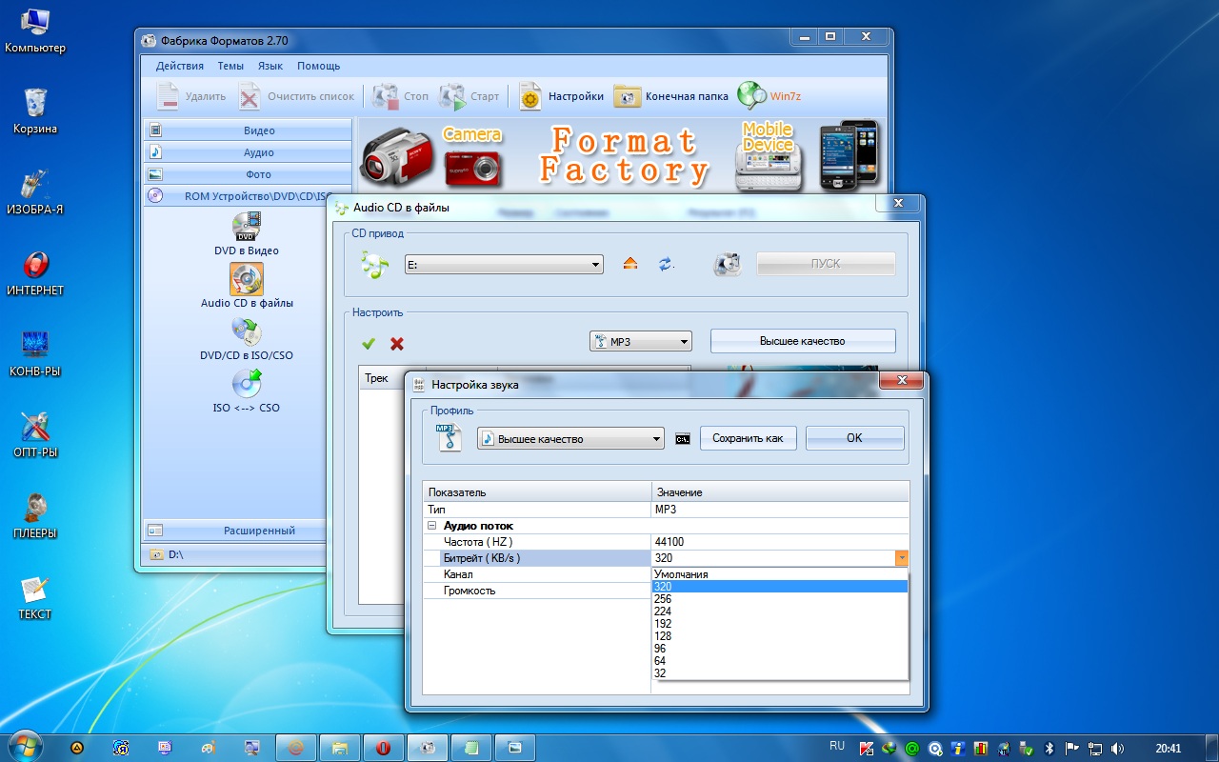Click the CD icon beside ПУСК button
Screen dimensions: 1219x762
click(728, 264)
